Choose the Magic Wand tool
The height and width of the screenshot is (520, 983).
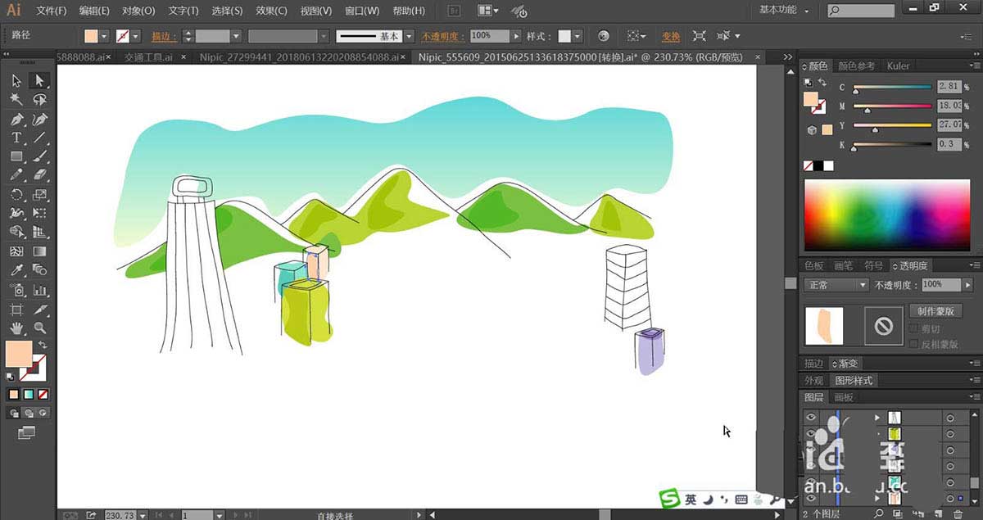click(16, 99)
